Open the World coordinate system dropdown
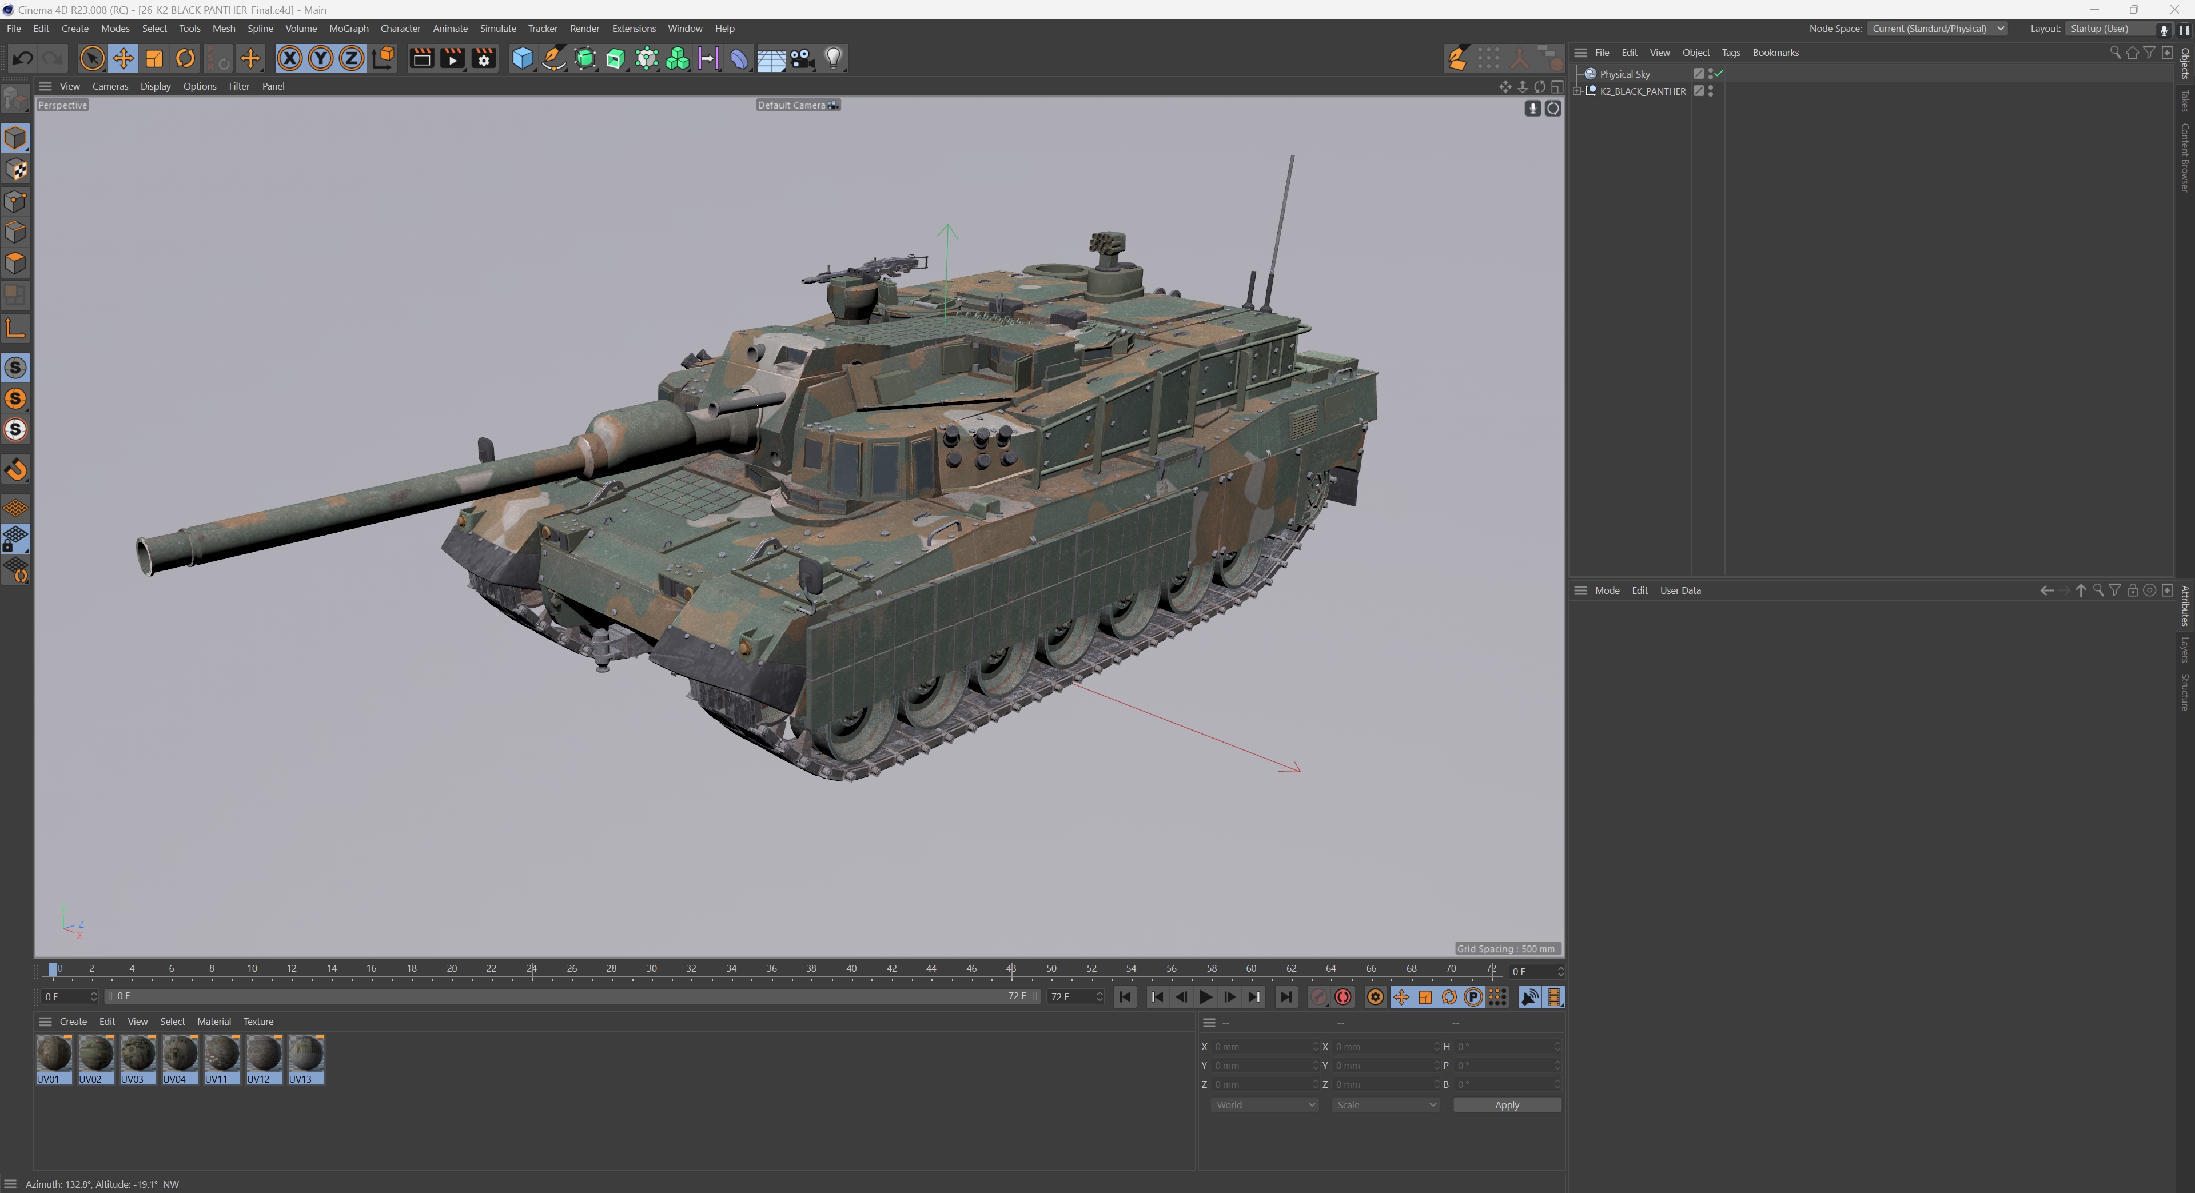Image resolution: width=2195 pixels, height=1193 pixels. click(x=1265, y=1104)
